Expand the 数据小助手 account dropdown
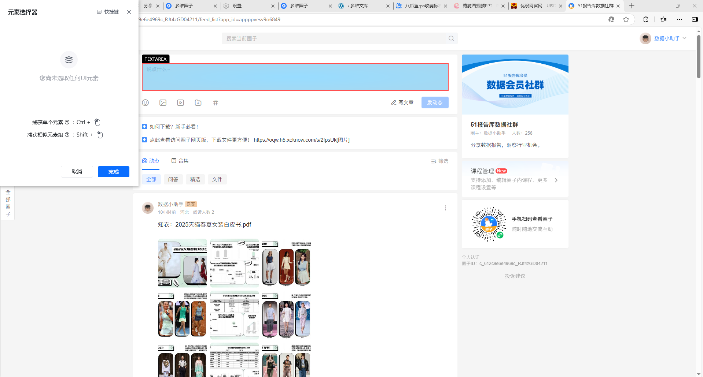The width and height of the screenshot is (703, 377). click(x=684, y=38)
